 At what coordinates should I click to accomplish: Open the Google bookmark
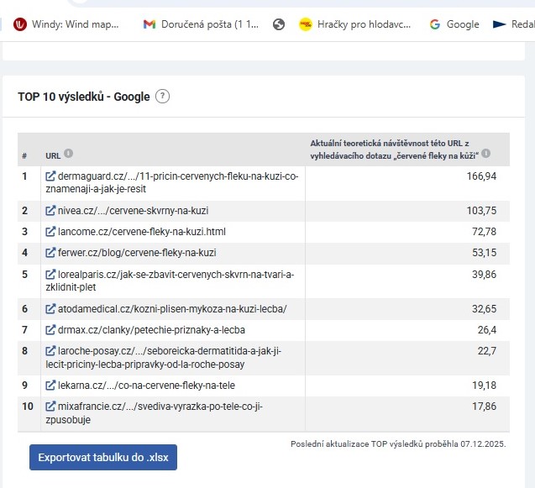point(454,24)
